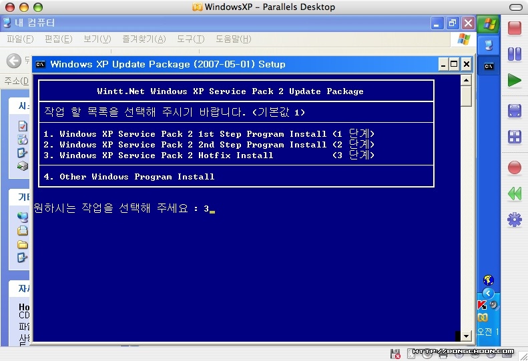The height and width of the screenshot is (361, 528).
Task: Click the clock showing 오전
Action: click(x=488, y=332)
